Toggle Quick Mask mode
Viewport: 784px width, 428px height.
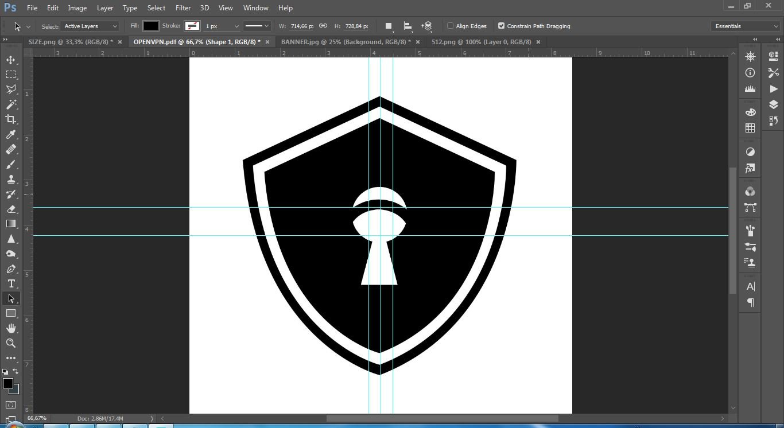[11, 405]
